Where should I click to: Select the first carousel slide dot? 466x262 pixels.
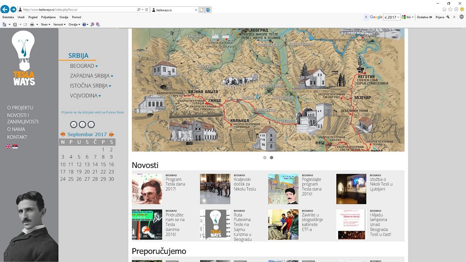tap(265, 158)
